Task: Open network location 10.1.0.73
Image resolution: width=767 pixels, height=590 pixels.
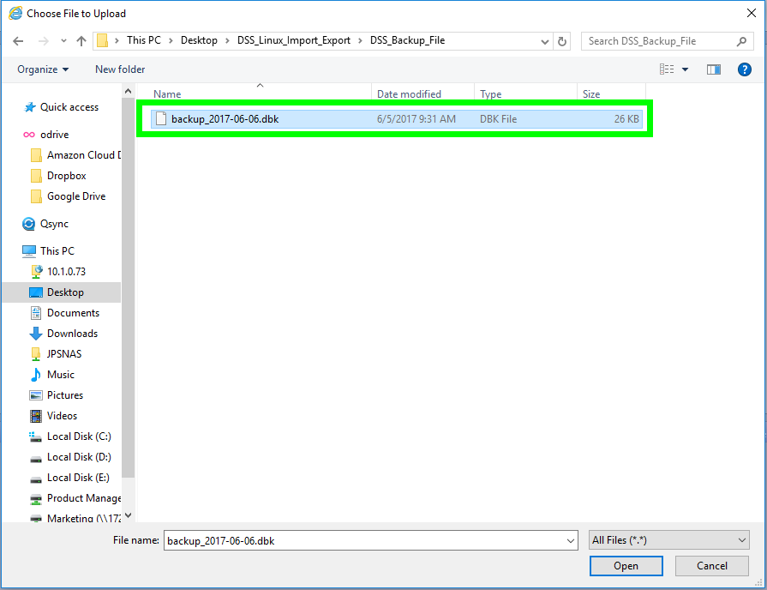Action: coord(66,272)
